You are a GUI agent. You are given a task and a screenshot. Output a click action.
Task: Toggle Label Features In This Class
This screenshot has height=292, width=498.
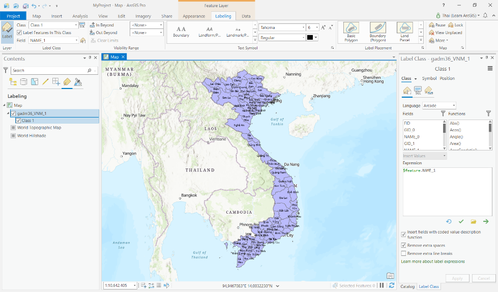pyautogui.click(x=19, y=33)
